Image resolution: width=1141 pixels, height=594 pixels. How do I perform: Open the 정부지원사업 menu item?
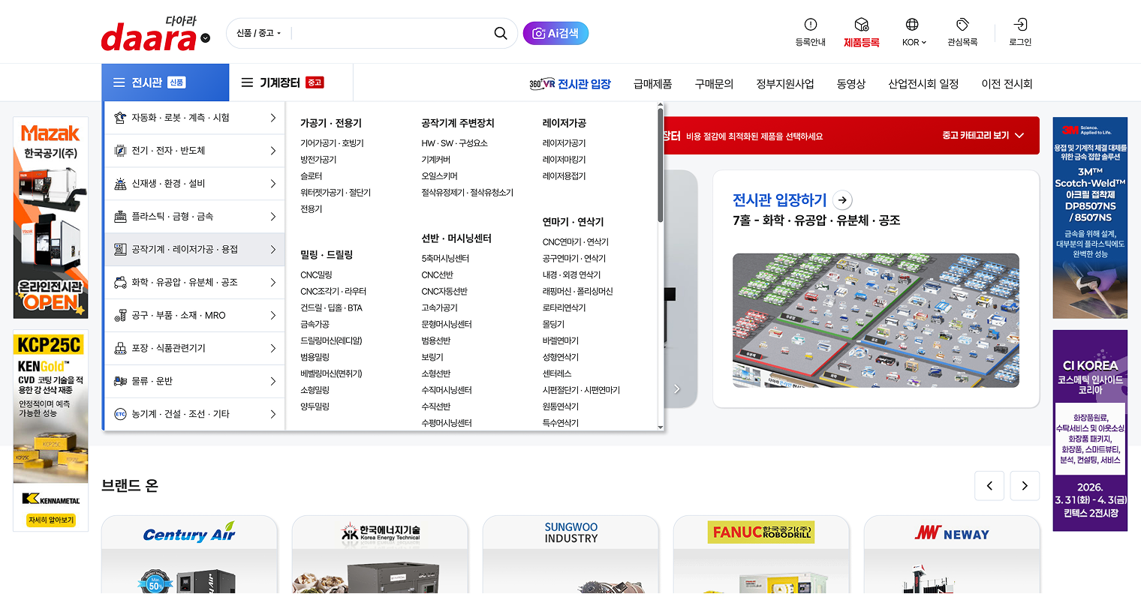pyautogui.click(x=785, y=84)
